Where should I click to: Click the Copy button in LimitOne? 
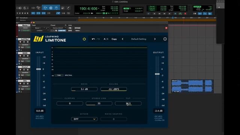pyautogui.click(x=114, y=39)
